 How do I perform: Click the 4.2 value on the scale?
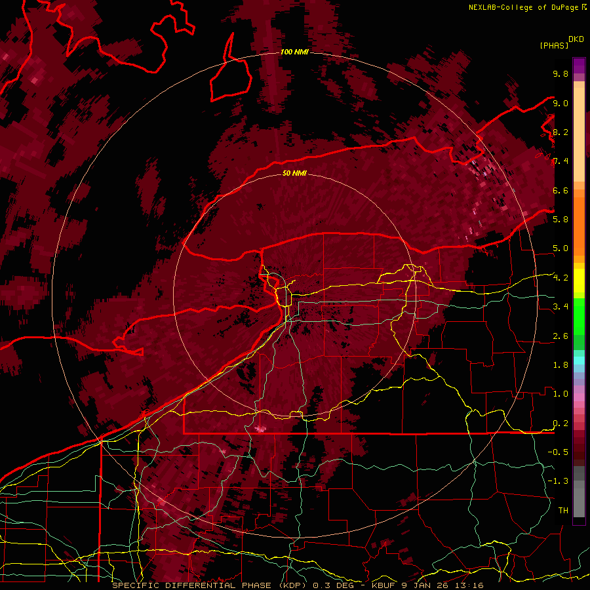click(x=560, y=278)
